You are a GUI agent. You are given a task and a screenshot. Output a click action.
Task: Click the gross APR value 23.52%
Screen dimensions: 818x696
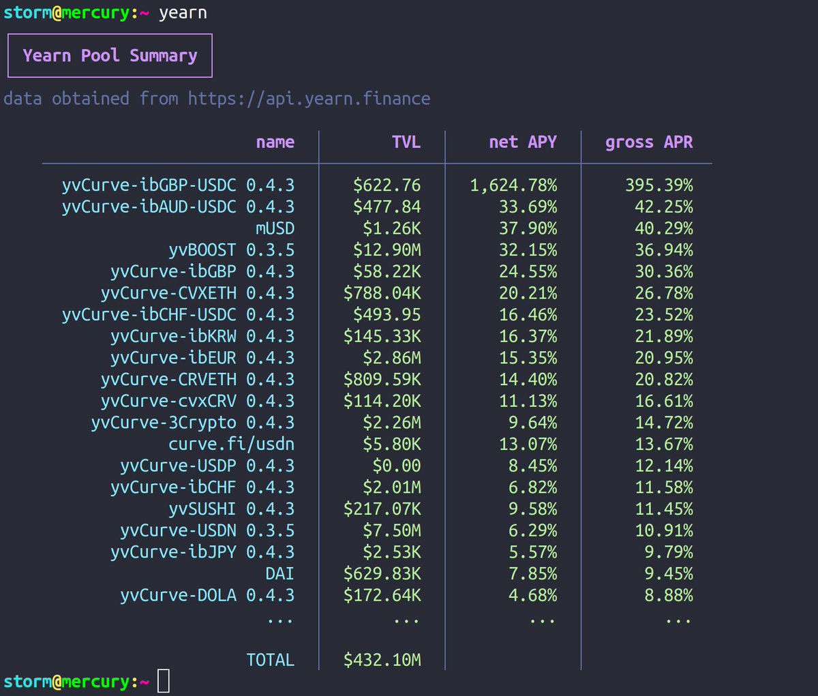pyautogui.click(x=664, y=315)
